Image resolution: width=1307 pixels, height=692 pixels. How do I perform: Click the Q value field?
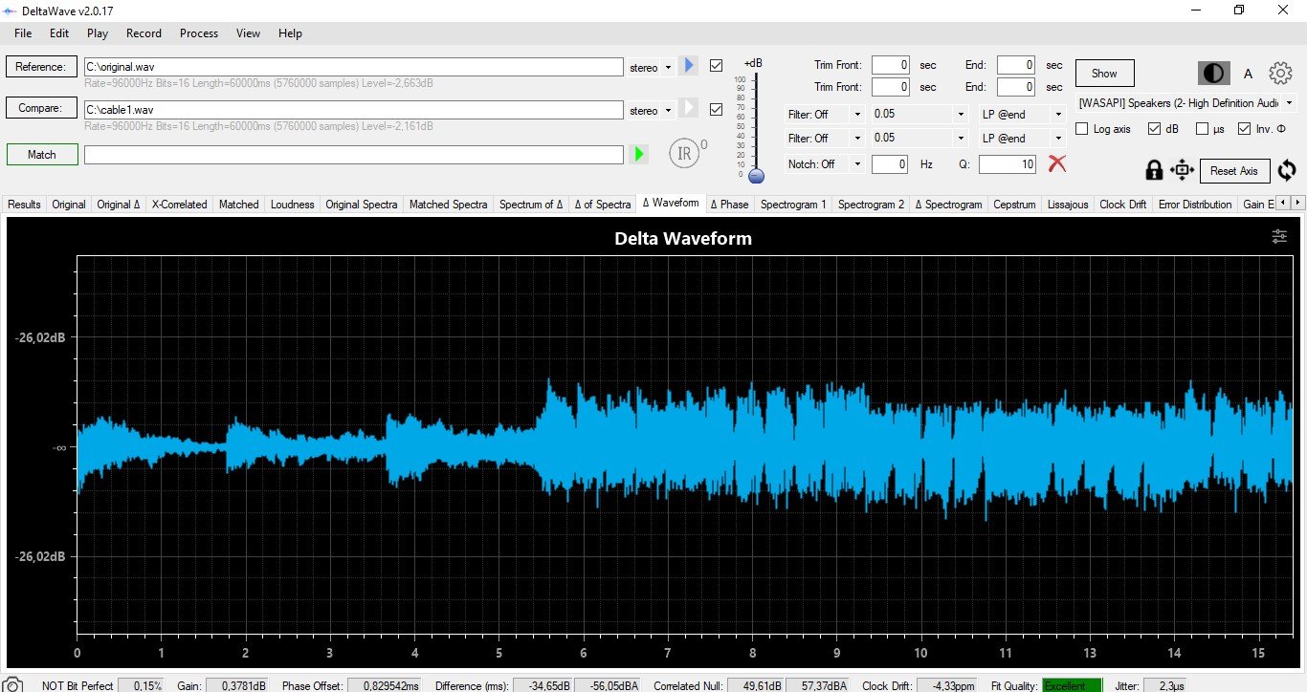1008,163
